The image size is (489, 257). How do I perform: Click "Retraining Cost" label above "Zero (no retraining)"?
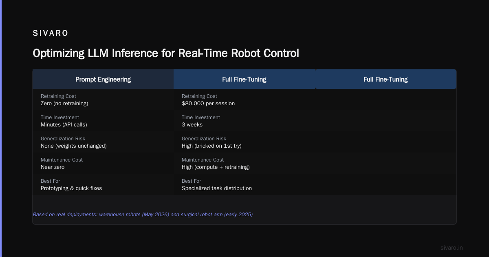(x=58, y=96)
